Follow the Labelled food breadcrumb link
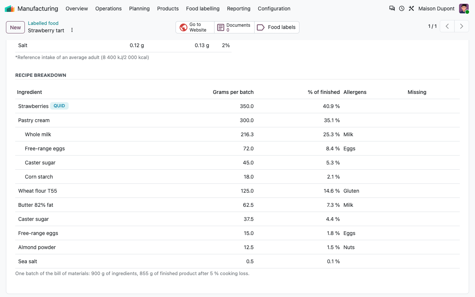Viewport: 475px width, 297px height. (43, 23)
